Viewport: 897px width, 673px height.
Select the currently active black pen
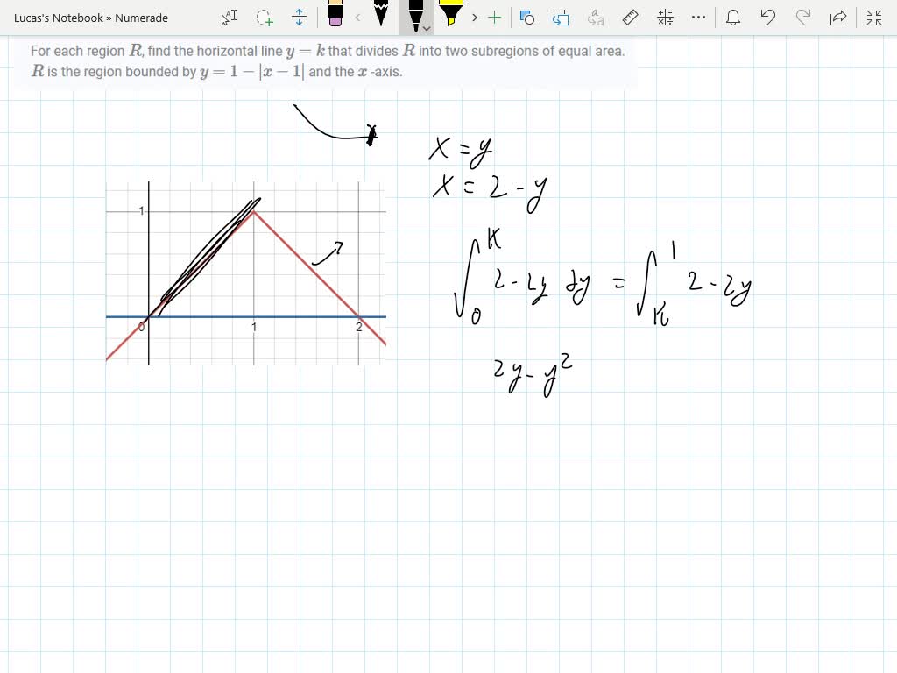coord(416,13)
